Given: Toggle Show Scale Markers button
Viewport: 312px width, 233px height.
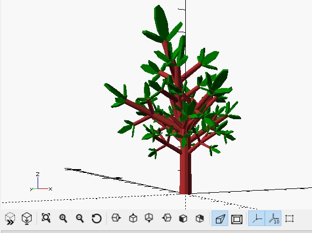Looking at the screenshot, I should pyautogui.click(x=273, y=219).
